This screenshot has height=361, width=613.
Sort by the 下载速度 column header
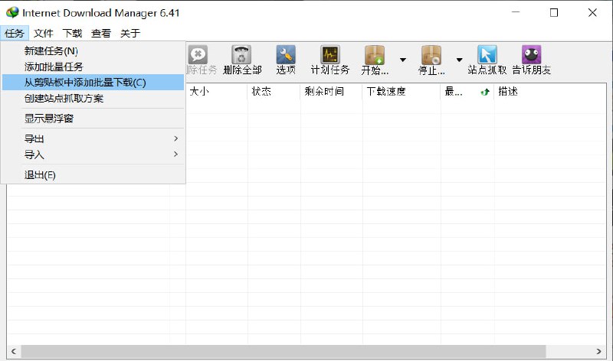(x=401, y=92)
